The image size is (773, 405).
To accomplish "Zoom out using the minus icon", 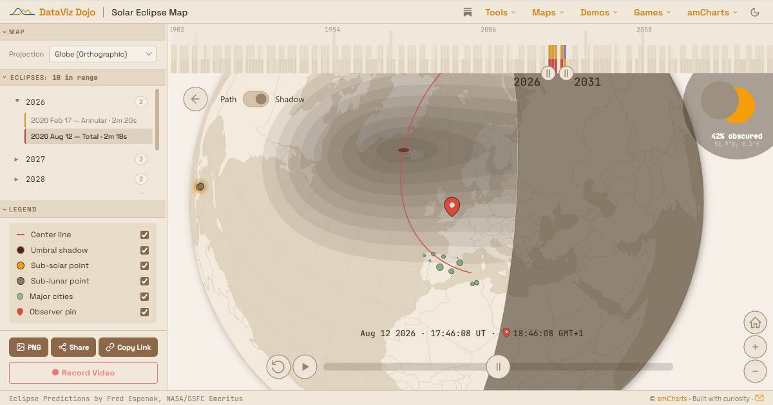I will (755, 371).
